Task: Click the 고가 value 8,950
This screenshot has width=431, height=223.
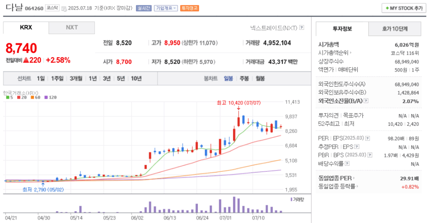Action: tap(172, 43)
